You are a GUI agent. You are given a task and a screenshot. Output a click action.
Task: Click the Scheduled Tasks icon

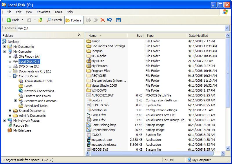(21, 105)
